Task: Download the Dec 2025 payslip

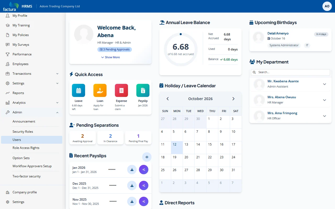Action: coord(132,185)
